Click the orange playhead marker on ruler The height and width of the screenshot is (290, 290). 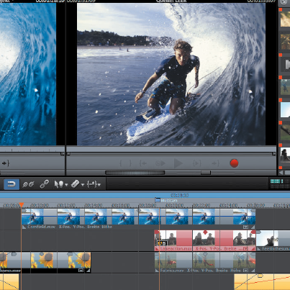point(22,204)
